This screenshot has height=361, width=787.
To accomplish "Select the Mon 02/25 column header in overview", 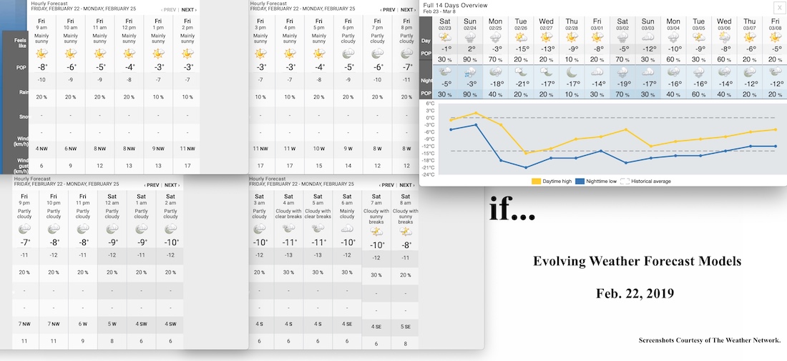I will pos(495,24).
